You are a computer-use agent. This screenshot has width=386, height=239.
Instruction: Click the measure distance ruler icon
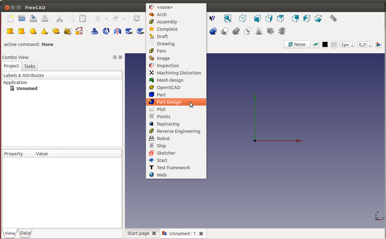(x=333, y=18)
